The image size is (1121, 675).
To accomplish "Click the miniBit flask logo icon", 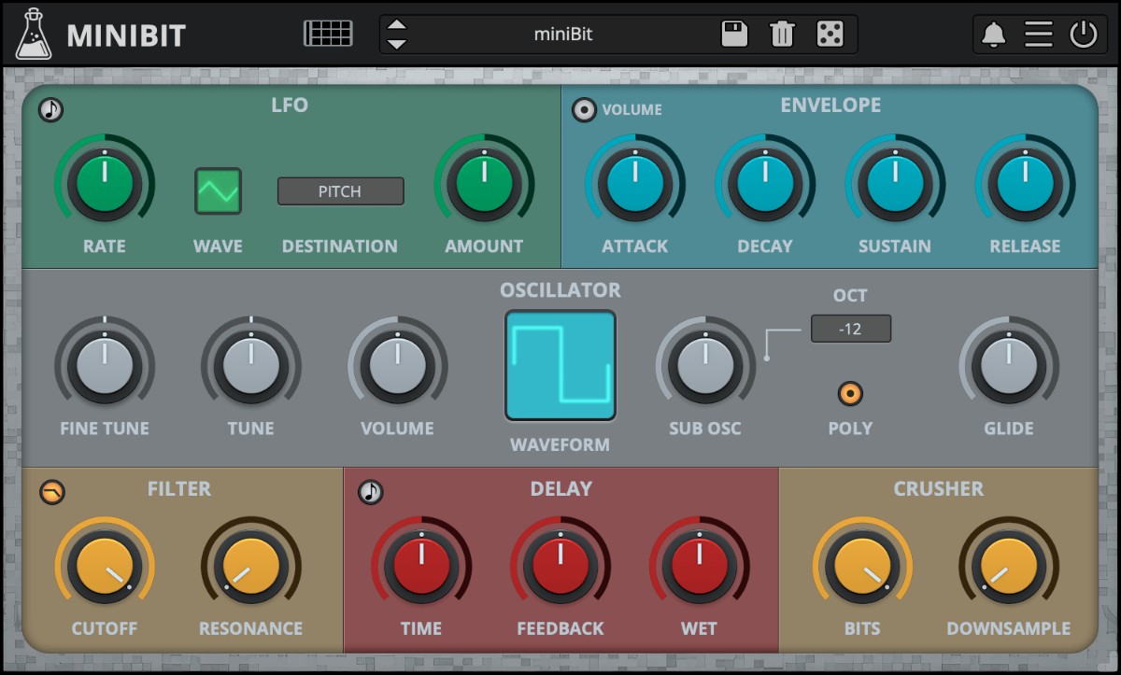I will click(x=34, y=34).
